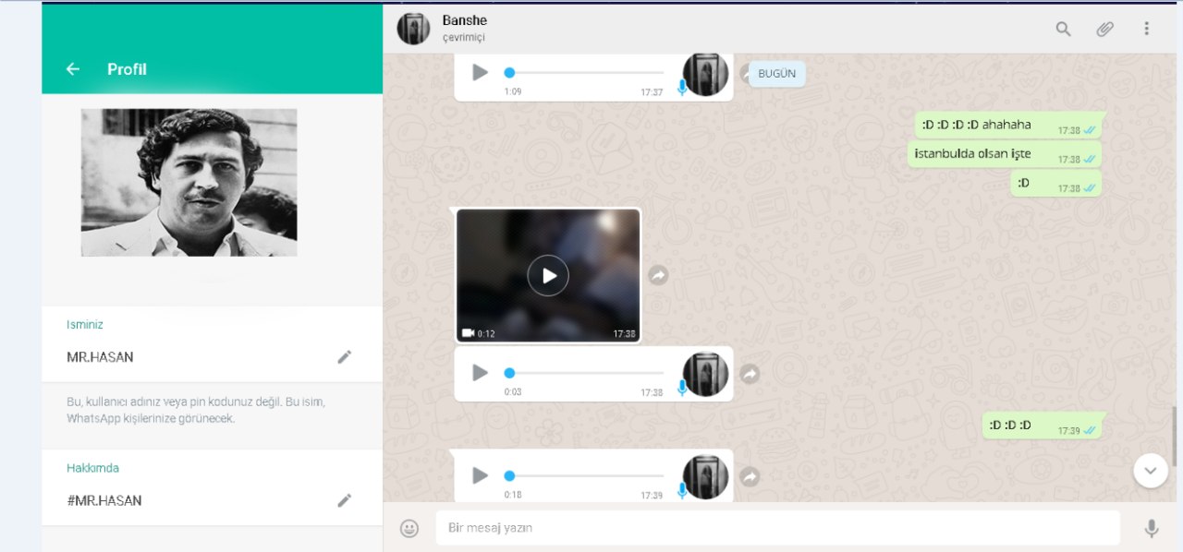Screen dimensions: 1183x552
Task: Click the 'Bir mesaj yazın' message field
Action: click(x=776, y=528)
